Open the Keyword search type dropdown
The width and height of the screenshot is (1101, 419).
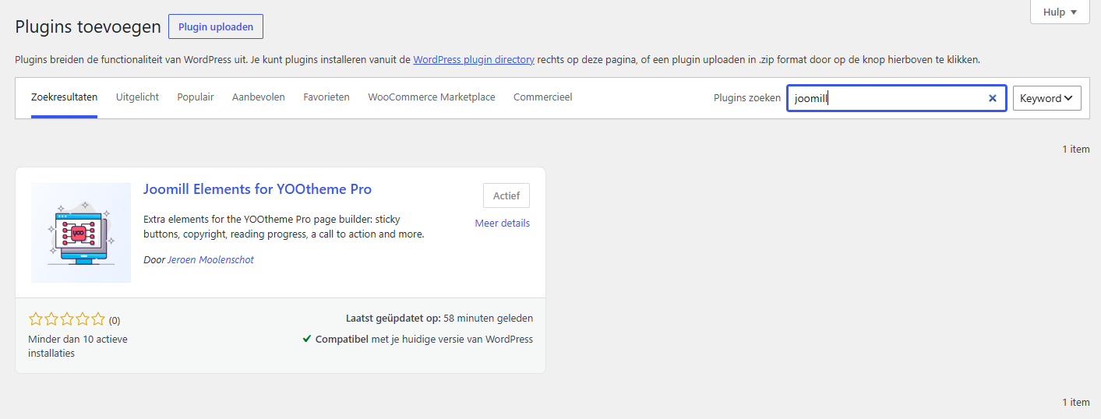(x=1046, y=98)
